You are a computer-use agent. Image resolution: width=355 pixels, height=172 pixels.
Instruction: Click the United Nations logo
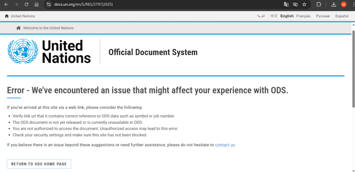50,52
